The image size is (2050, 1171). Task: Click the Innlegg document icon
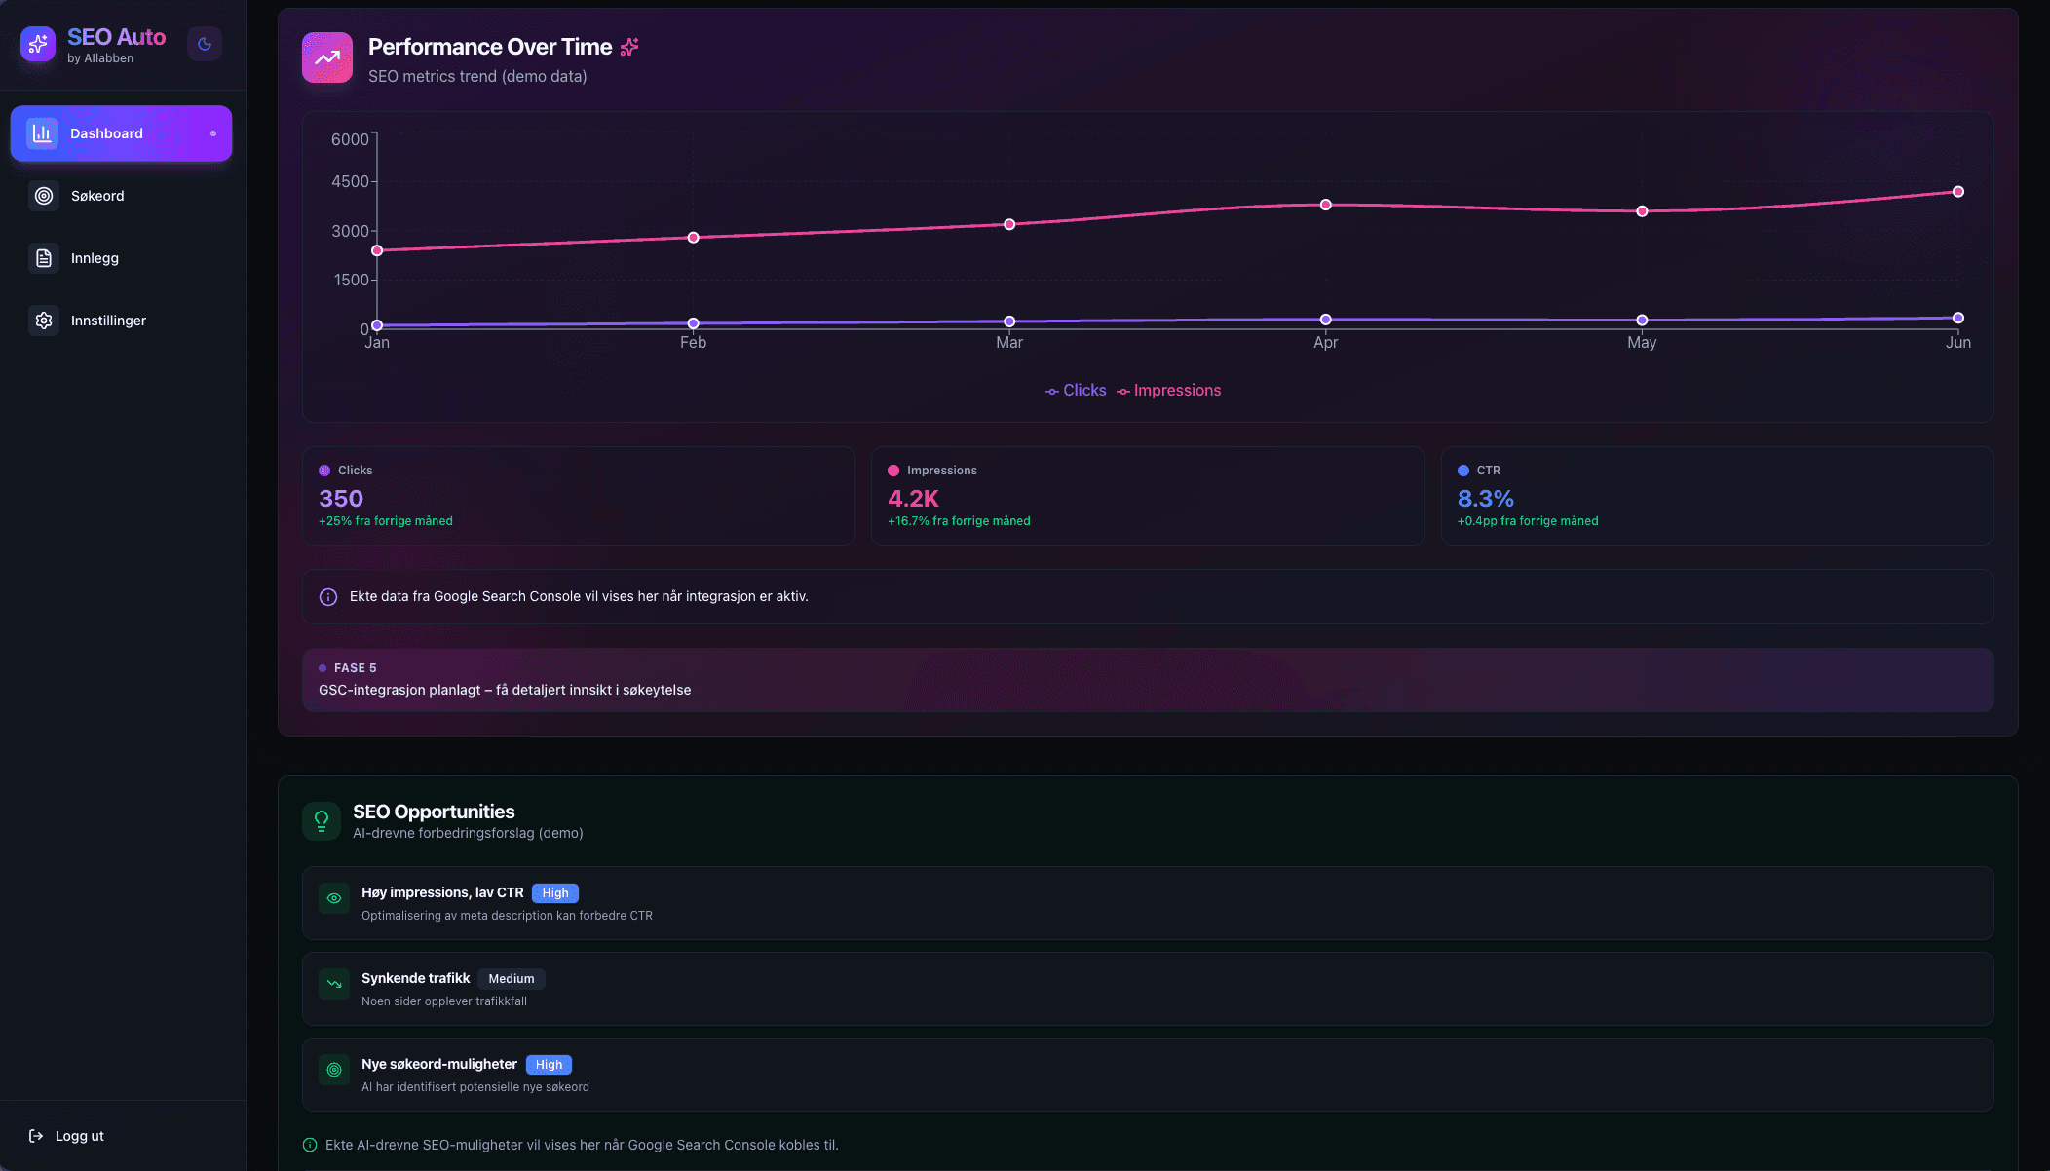44,258
